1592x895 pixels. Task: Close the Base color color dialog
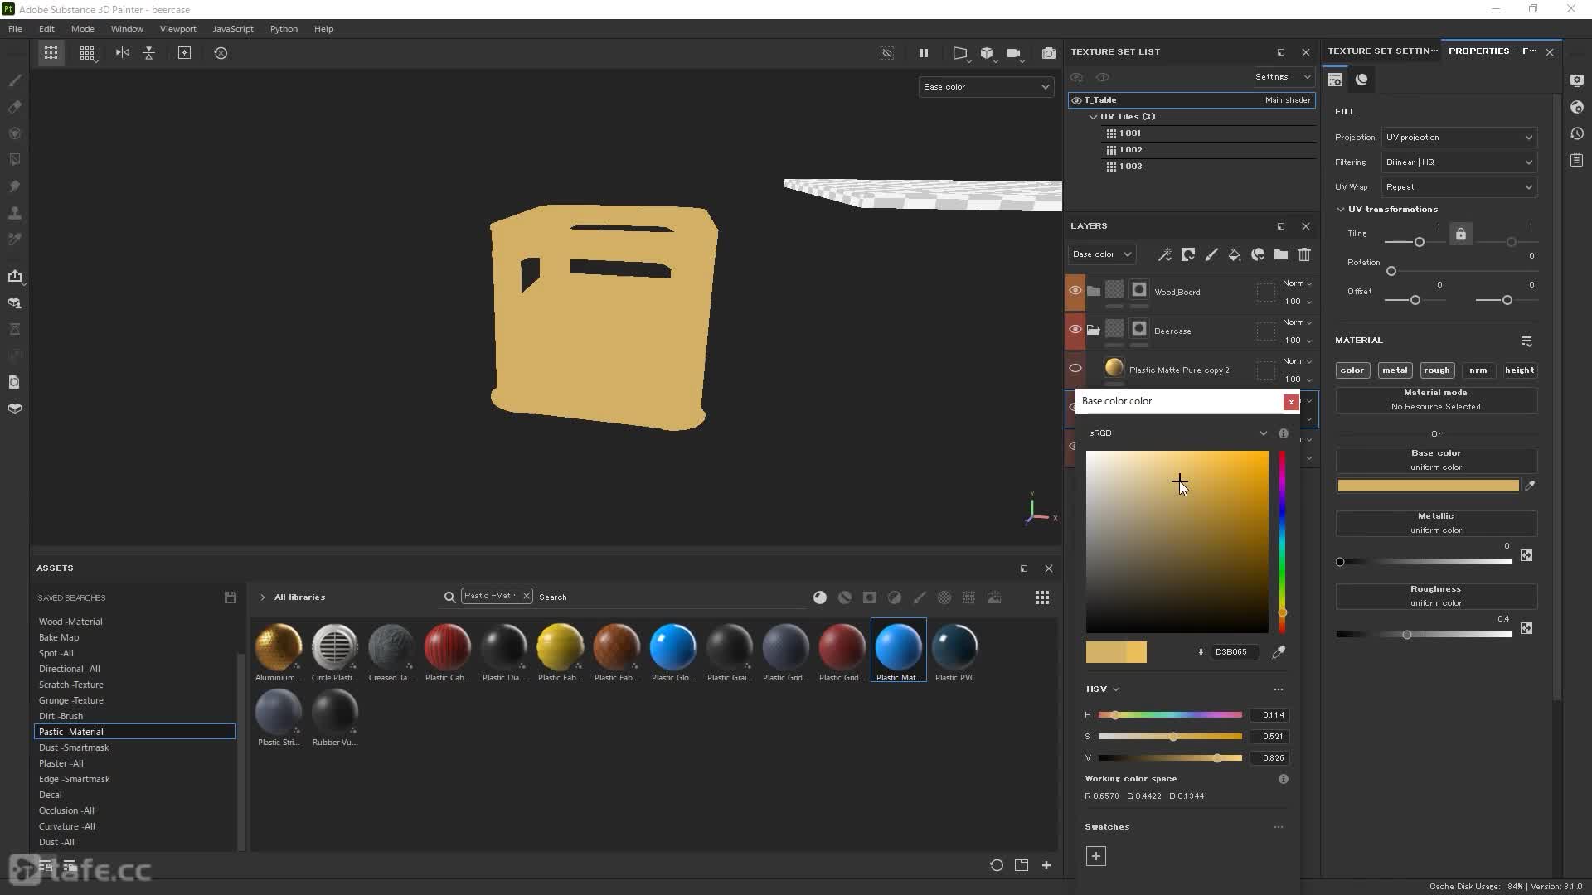click(x=1291, y=402)
